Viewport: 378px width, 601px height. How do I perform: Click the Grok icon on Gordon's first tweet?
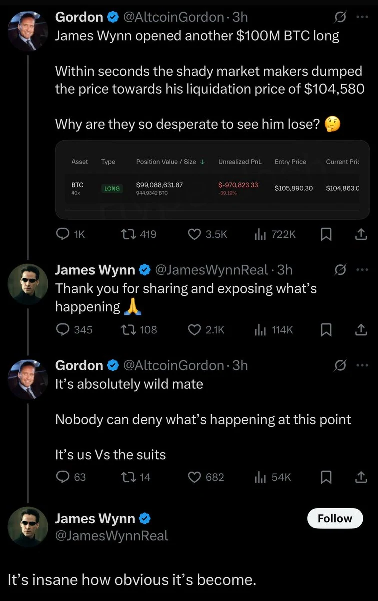[x=340, y=17]
